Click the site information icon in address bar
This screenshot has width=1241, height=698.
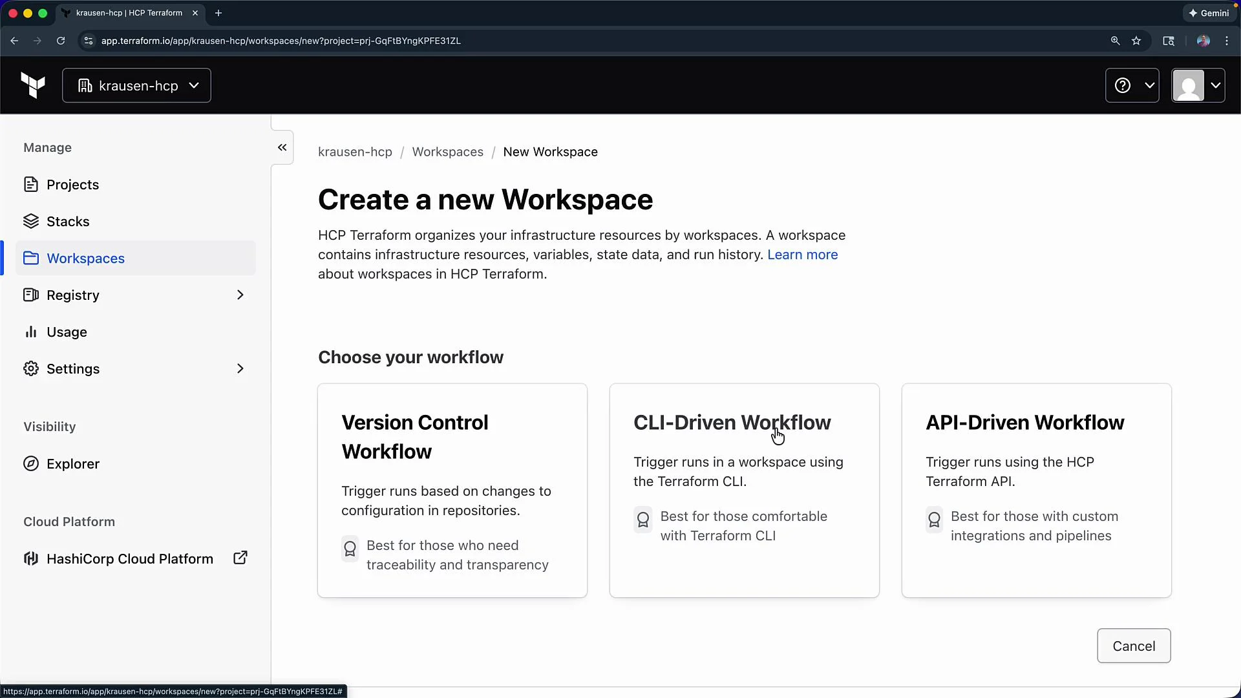(x=89, y=41)
